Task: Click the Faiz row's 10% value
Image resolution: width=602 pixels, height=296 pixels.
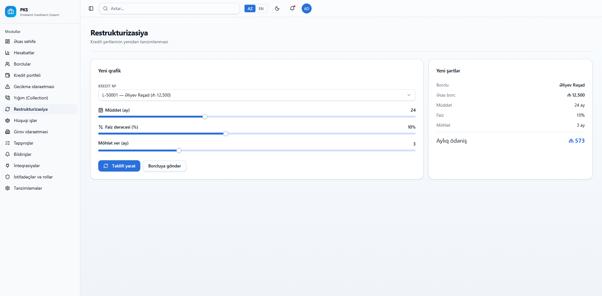Action: click(581, 115)
